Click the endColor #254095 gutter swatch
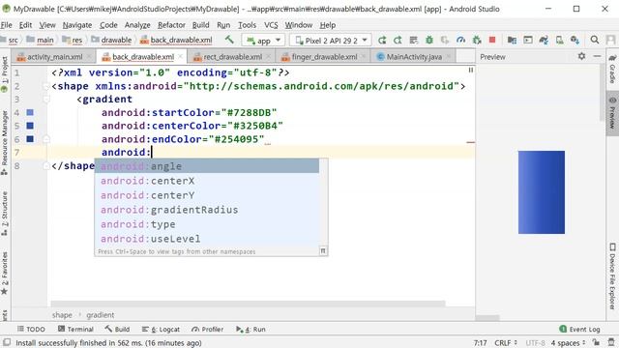The width and height of the screenshot is (619, 348). pyautogui.click(x=30, y=139)
